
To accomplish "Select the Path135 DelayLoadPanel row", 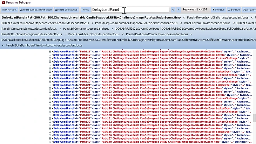I will pyautogui.click(x=152, y=132).
